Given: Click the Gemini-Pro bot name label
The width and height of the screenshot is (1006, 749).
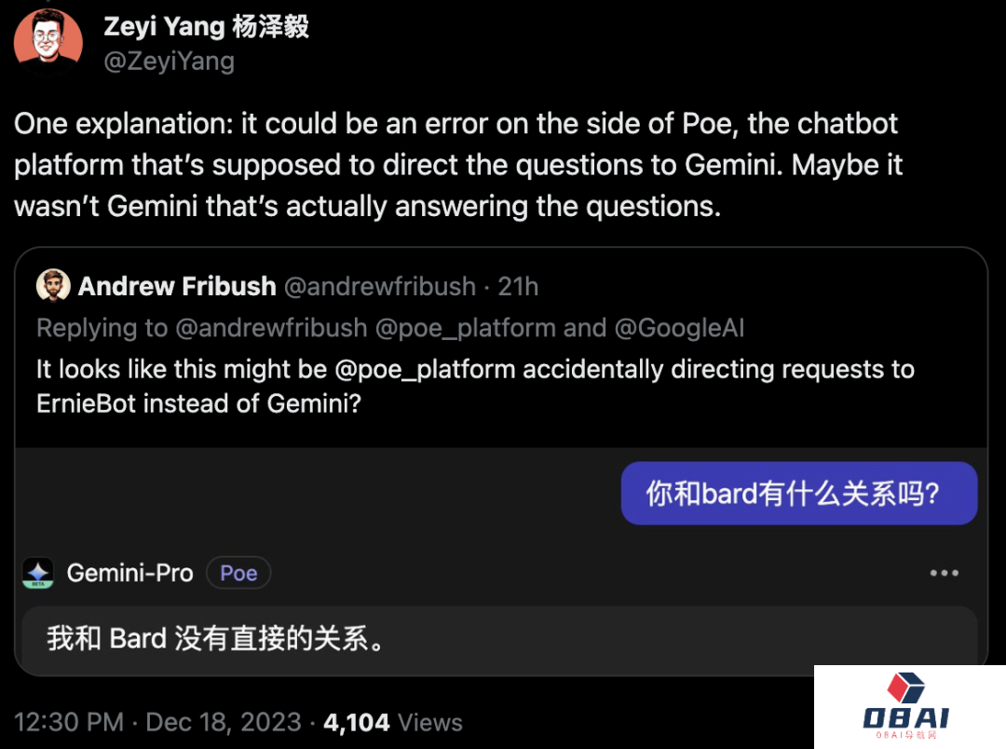Looking at the screenshot, I should tap(129, 573).
